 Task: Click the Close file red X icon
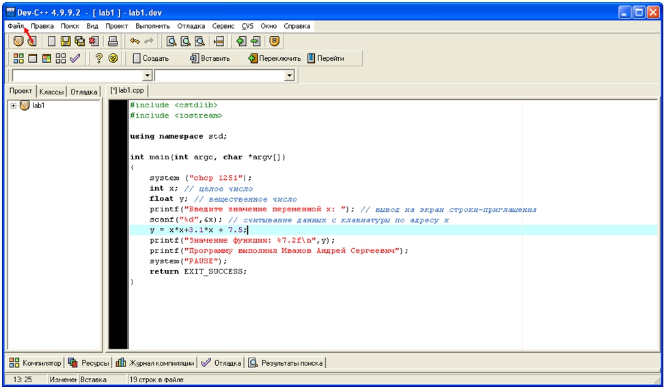point(94,42)
